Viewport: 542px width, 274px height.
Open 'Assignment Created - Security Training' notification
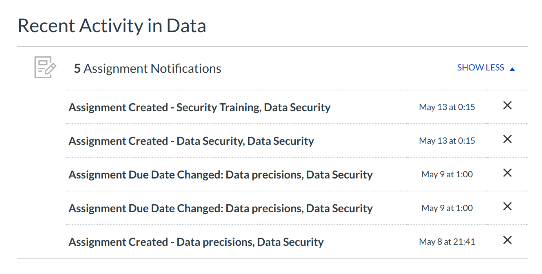coord(199,107)
